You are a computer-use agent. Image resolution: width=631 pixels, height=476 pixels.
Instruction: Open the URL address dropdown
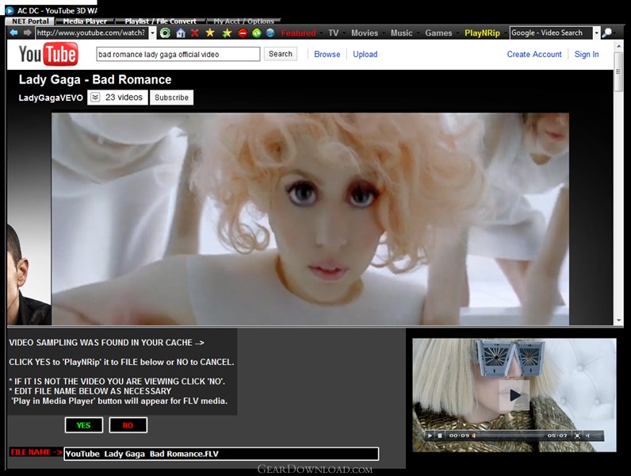tap(152, 33)
